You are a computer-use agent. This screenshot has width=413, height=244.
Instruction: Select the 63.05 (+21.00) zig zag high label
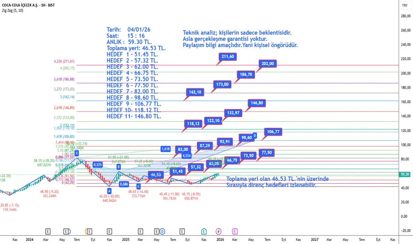tap(118, 157)
